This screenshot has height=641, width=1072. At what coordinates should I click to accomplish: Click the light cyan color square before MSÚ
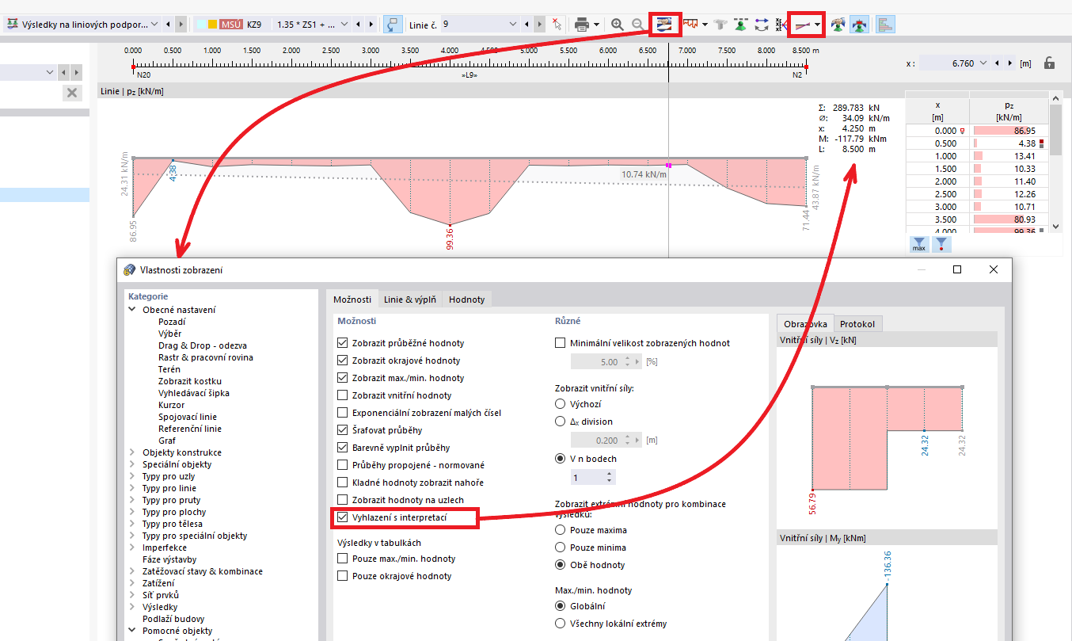201,25
